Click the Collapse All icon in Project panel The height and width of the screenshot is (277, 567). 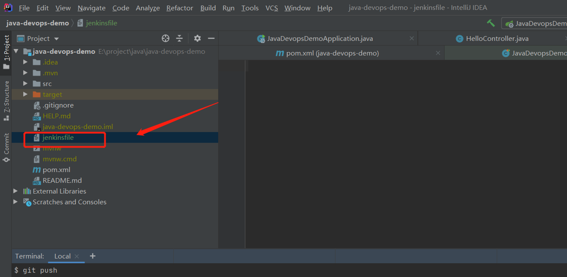(179, 38)
